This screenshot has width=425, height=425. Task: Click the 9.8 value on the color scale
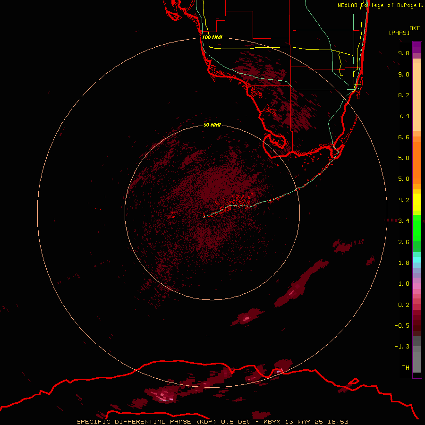click(x=404, y=53)
